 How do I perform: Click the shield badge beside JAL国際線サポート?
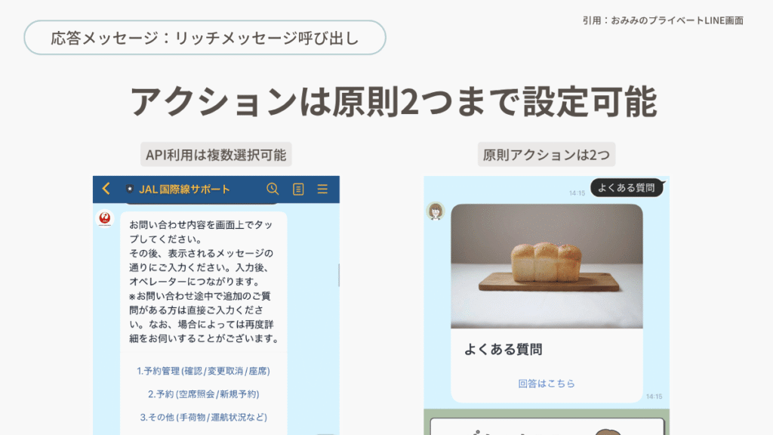pos(130,189)
